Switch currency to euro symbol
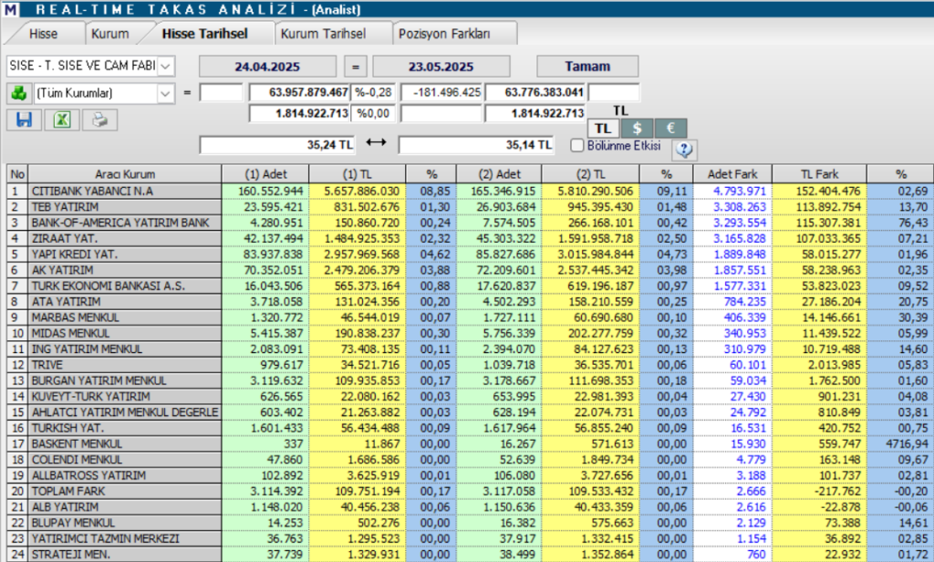Image resolution: width=934 pixels, height=562 pixels. click(x=670, y=129)
